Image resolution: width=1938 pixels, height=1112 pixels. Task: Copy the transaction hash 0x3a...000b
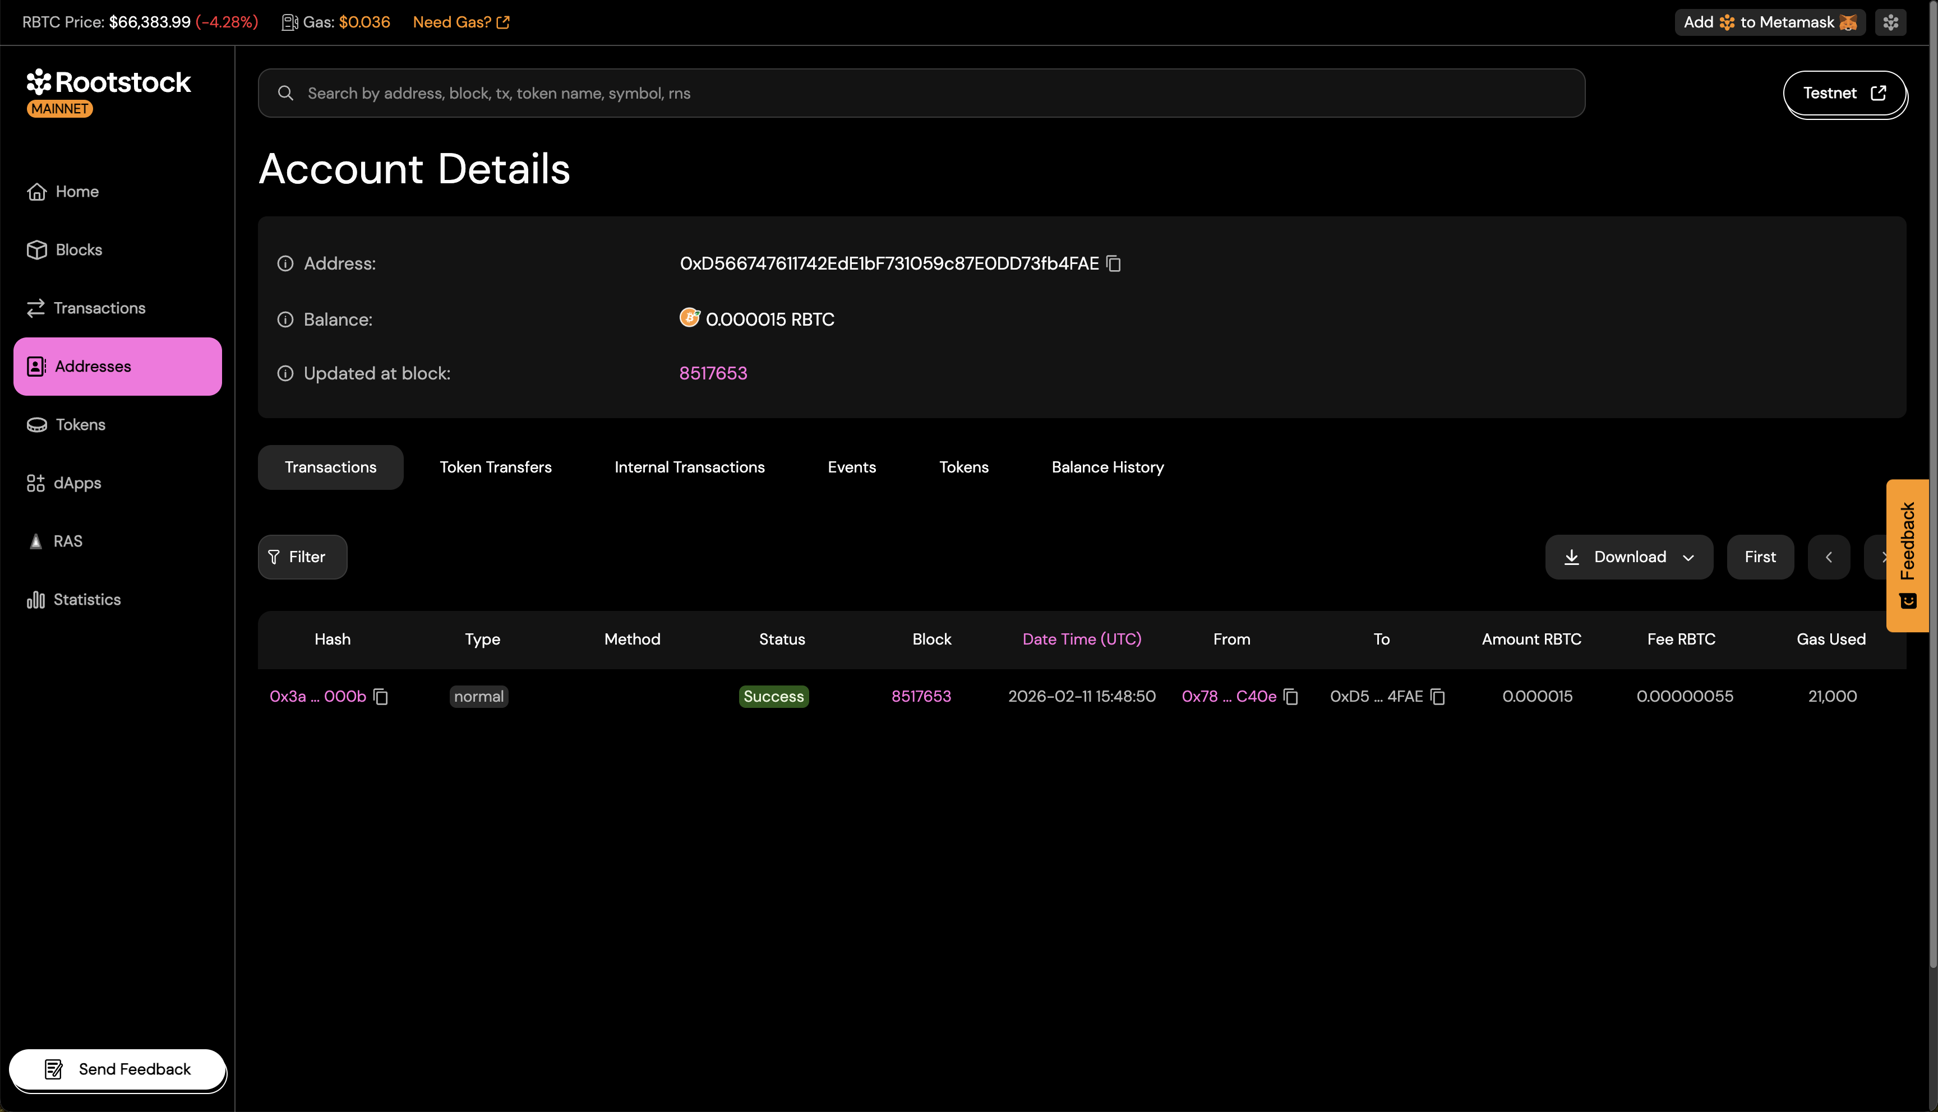380,697
